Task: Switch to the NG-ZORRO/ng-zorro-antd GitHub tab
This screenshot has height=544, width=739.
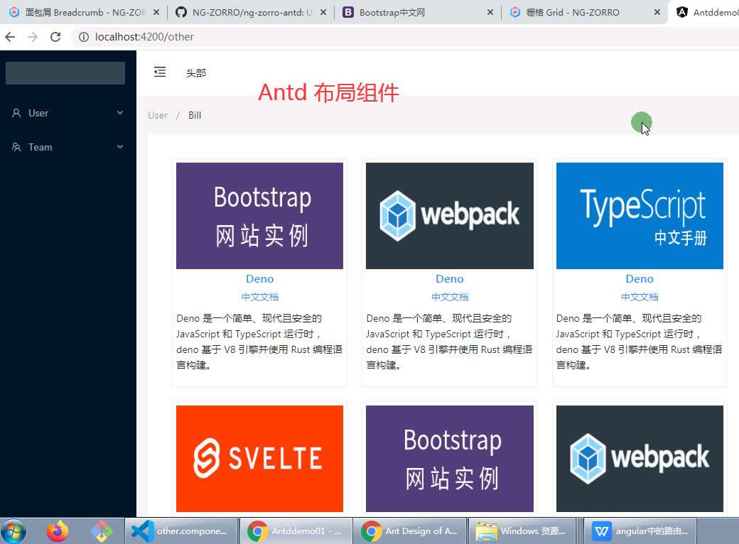Action: (x=250, y=12)
